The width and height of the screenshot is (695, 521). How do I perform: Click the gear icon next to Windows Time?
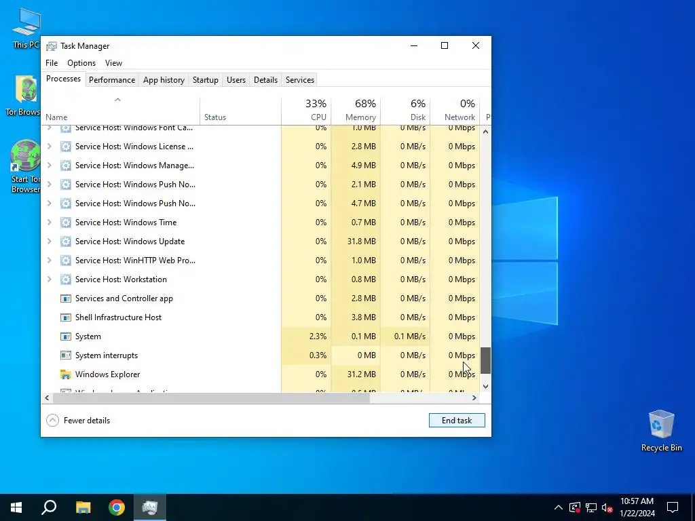[x=66, y=223]
